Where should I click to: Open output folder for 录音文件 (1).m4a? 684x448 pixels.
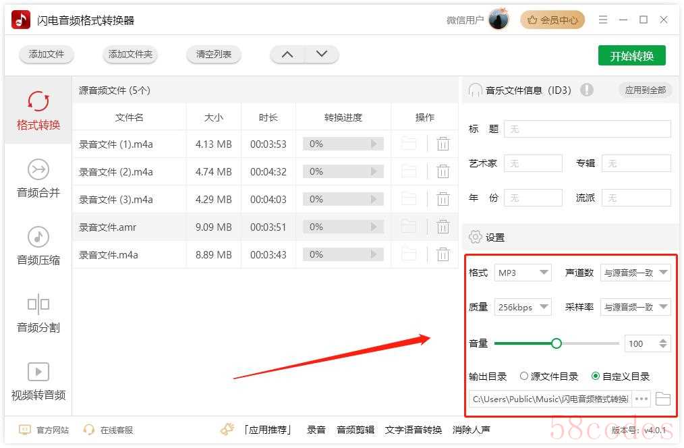point(409,144)
